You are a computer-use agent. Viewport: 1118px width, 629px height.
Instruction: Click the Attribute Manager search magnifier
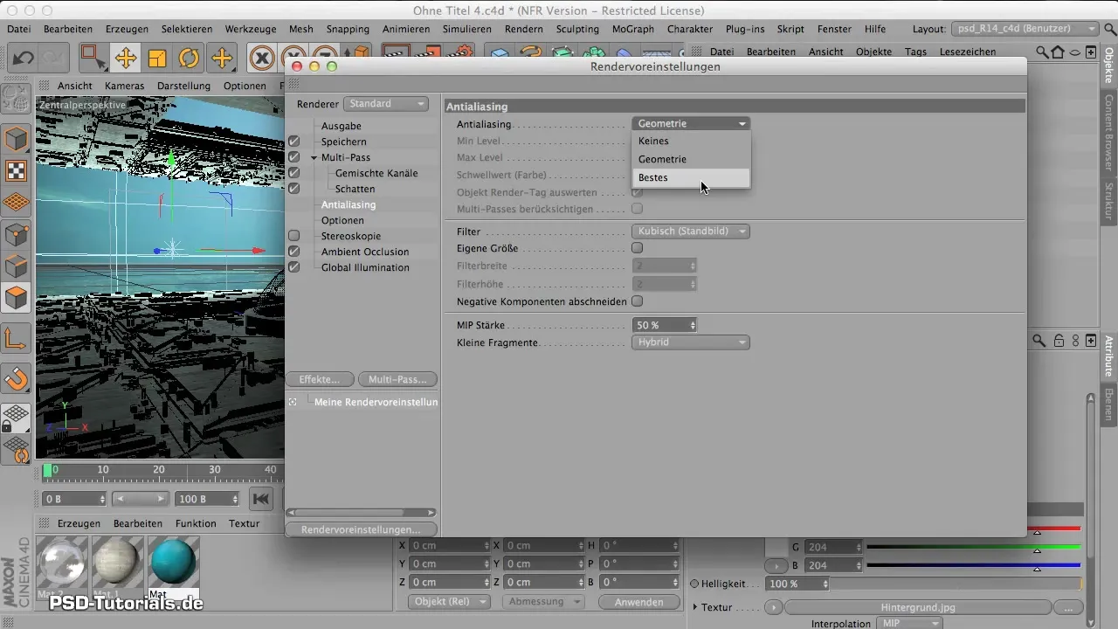click(x=1039, y=341)
